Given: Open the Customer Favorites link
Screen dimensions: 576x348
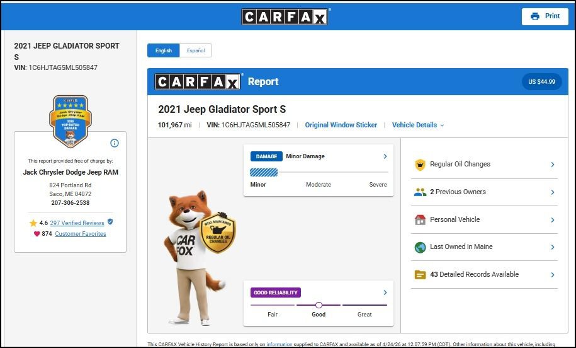Looking at the screenshot, I should [x=81, y=234].
